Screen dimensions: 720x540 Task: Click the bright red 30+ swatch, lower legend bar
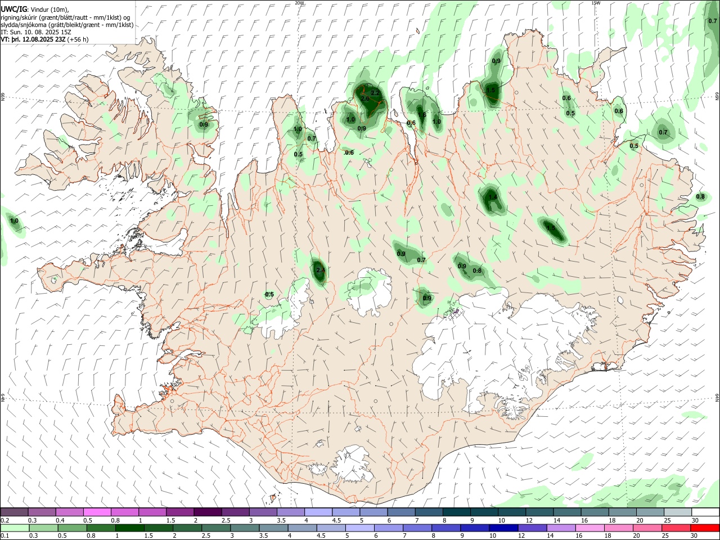tap(705, 528)
